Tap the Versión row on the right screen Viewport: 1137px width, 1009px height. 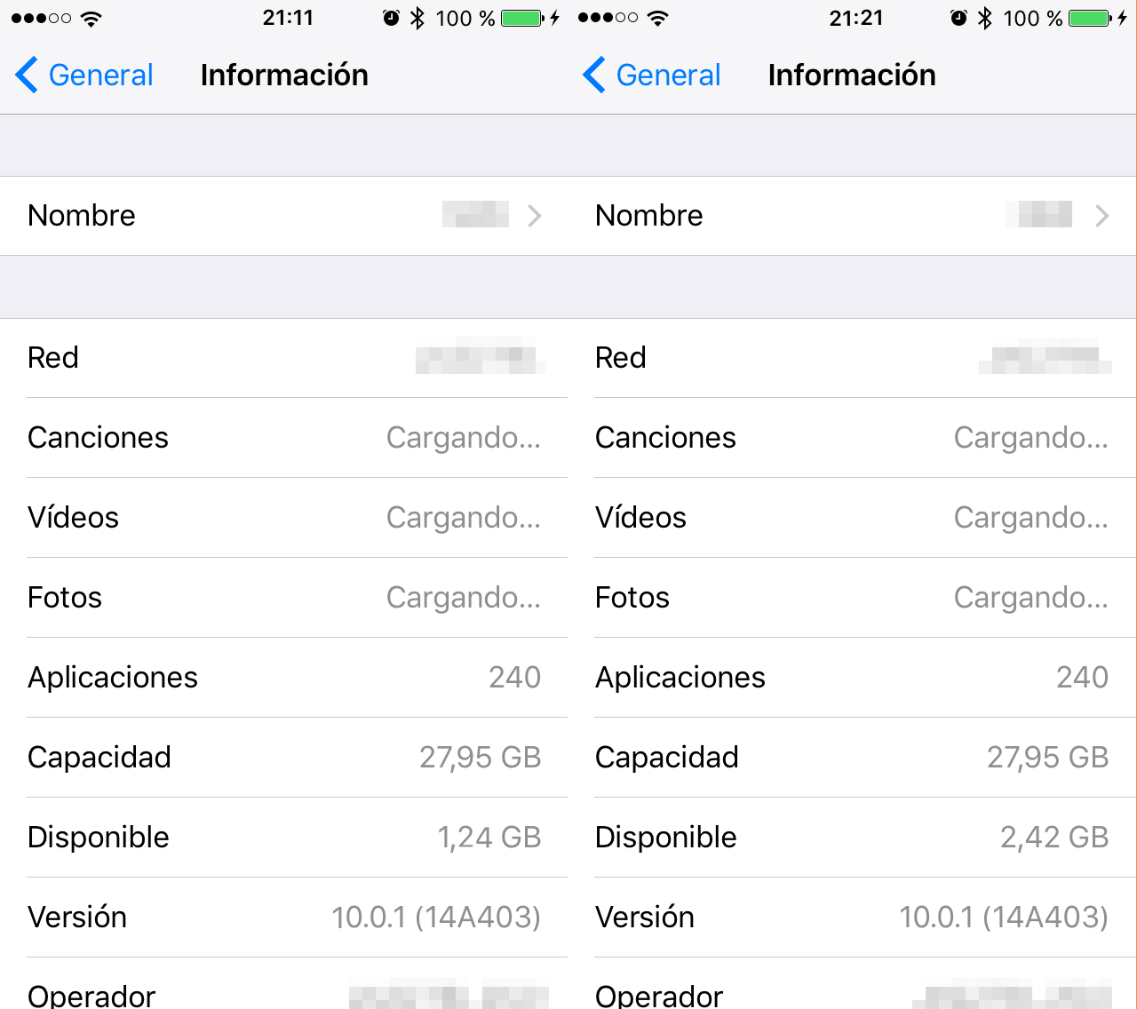tap(852, 918)
